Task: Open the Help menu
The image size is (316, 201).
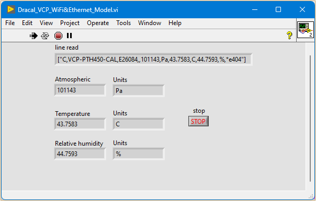Action: pos(175,23)
